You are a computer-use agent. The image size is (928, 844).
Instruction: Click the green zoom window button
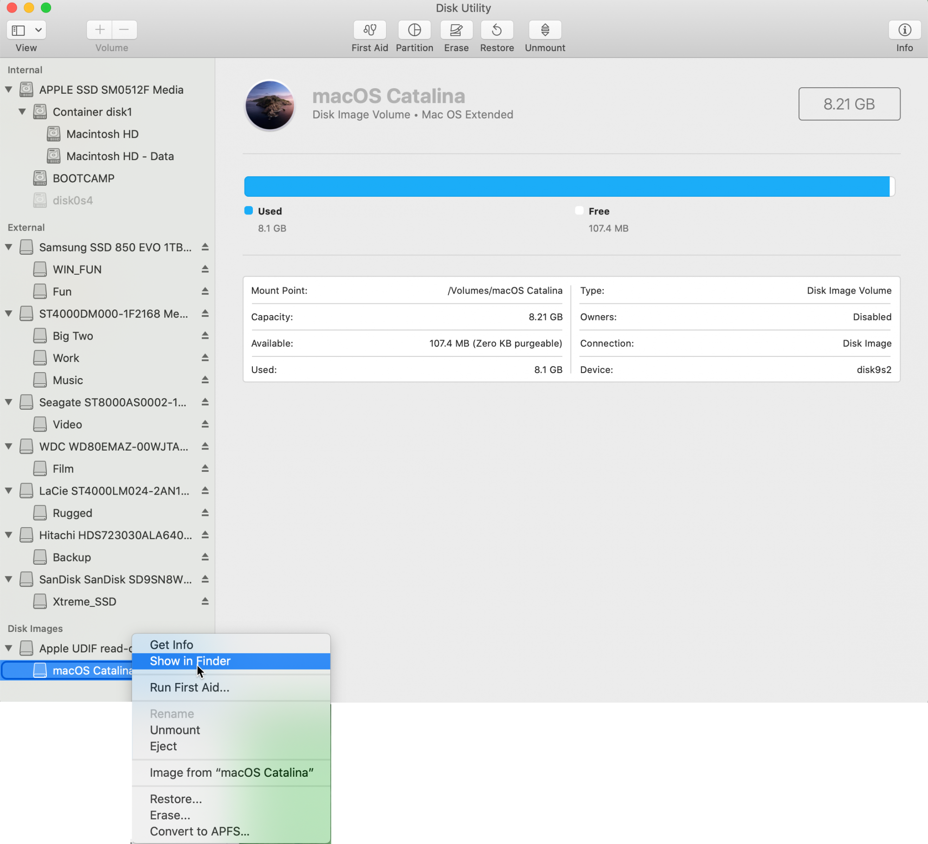click(46, 7)
